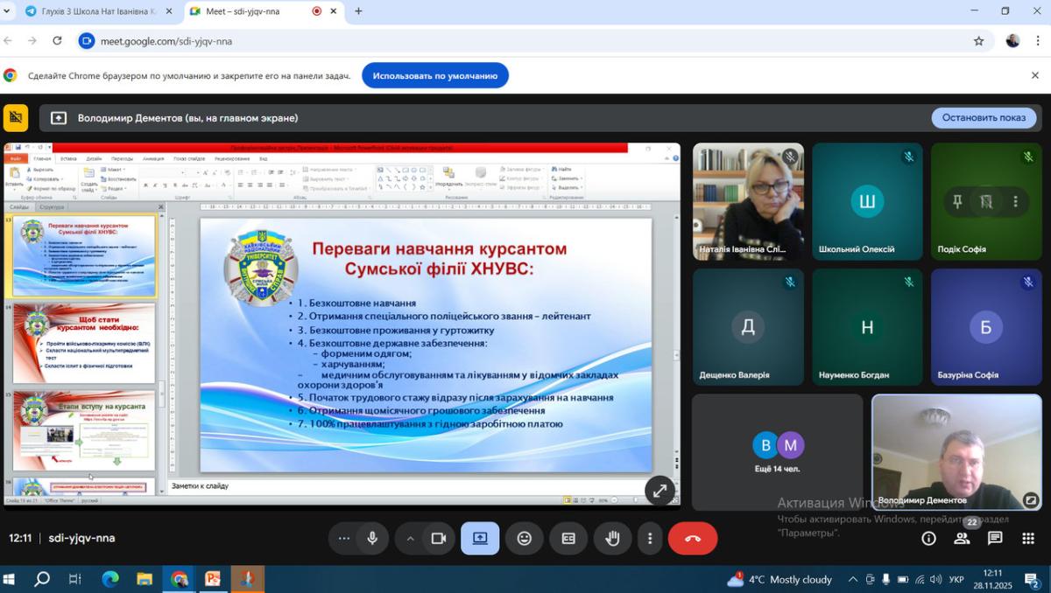Open more options three-dot menu in call bar
The image size is (1051, 593).
click(x=649, y=539)
